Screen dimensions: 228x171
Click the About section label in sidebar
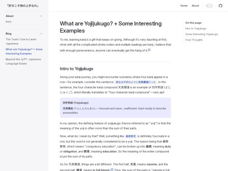(x=10, y=16)
